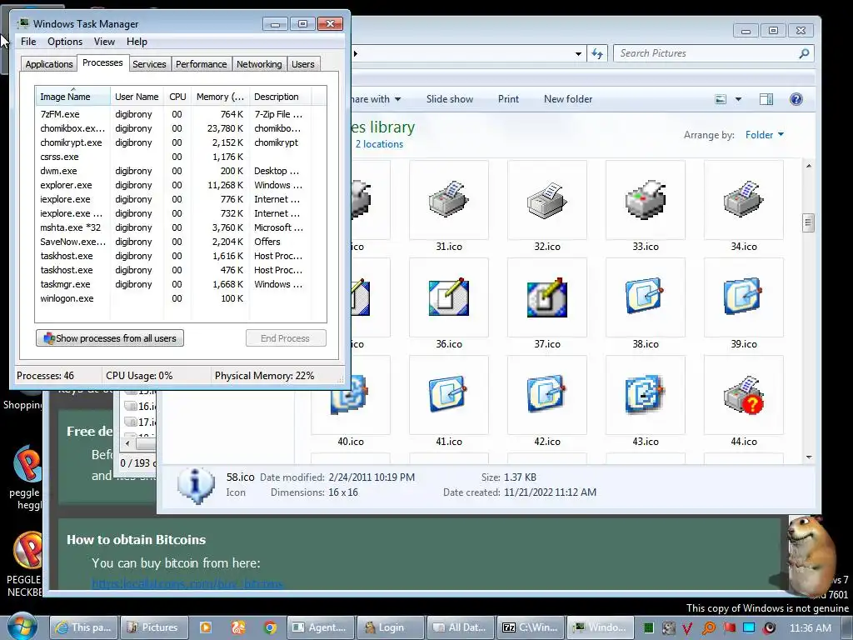Click the Help question mark icon in Pictures window
The height and width of the screenshot is (640, 853).
796,99
